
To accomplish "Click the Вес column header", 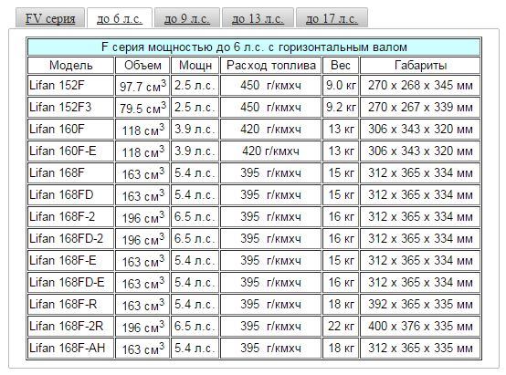I will (341, 66).
